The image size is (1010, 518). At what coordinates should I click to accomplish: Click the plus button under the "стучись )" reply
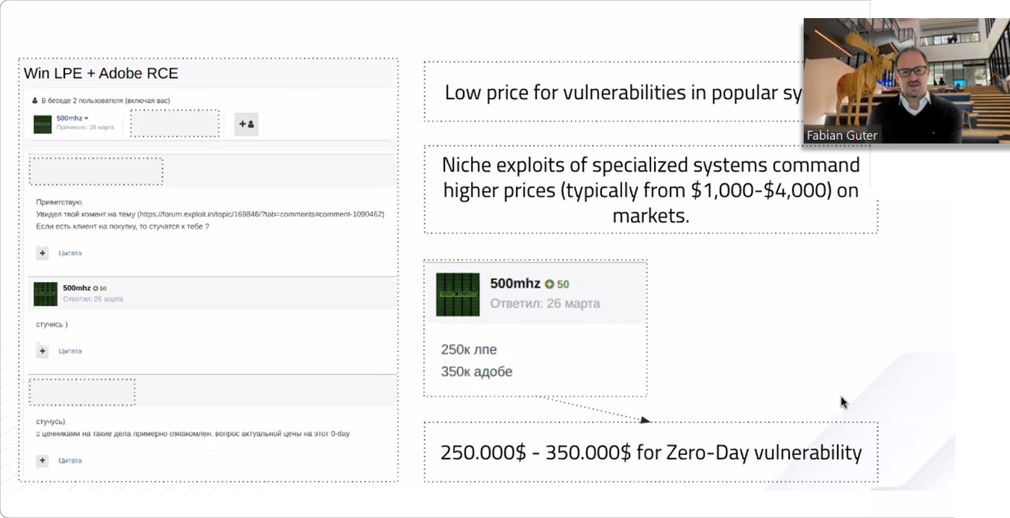[x=43, y=351]
